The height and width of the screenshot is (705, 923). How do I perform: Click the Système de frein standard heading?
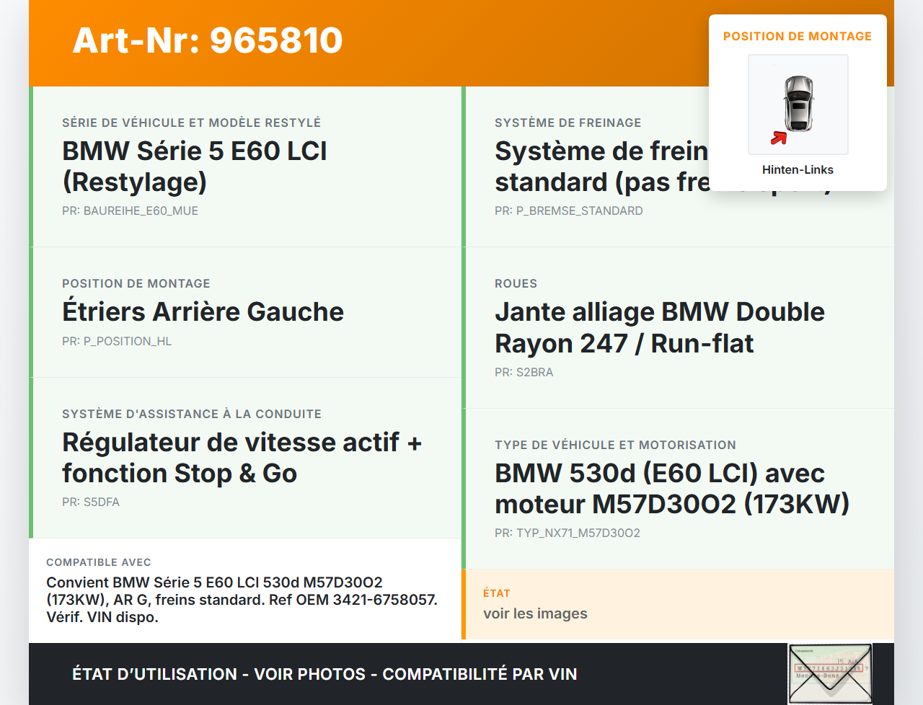(x=601, y=166)
